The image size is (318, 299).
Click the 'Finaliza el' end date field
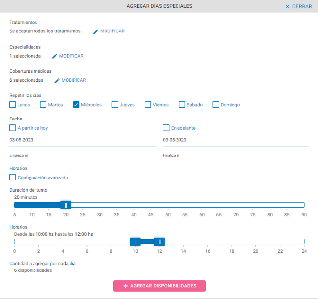coord(235,140)
